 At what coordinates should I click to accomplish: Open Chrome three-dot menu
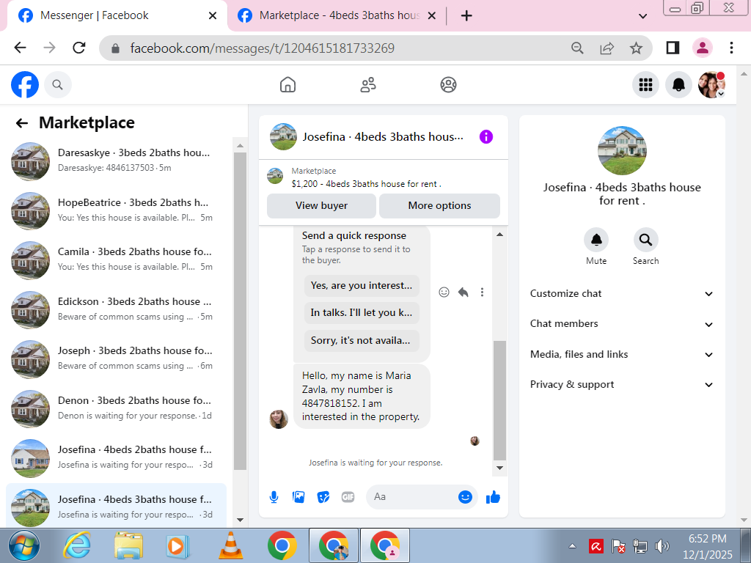[731, 48]
